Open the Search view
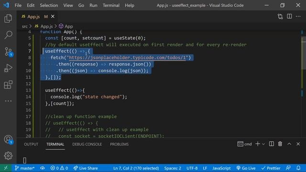The height and width of the screenshot is (172, 306). pos(8,35)
